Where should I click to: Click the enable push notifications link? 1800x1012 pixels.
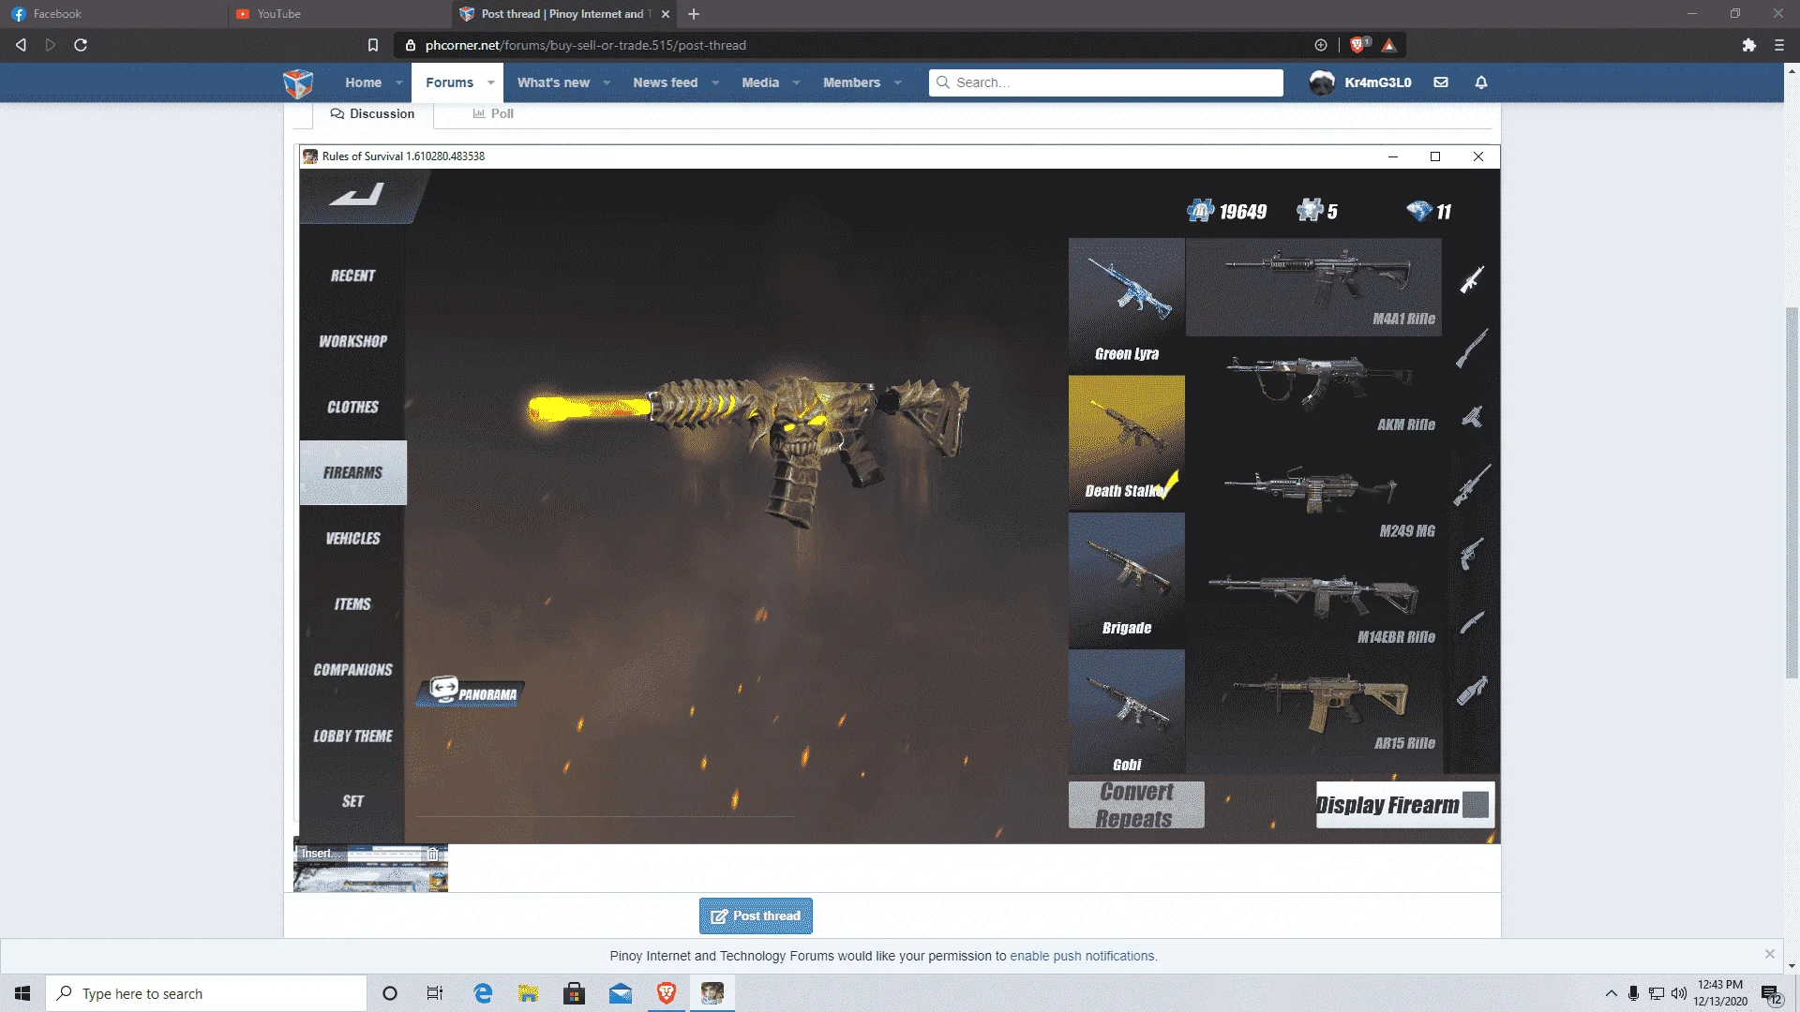1083,956
